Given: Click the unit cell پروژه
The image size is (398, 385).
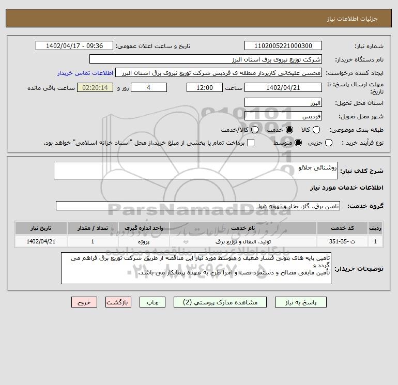Looking at the screenshot, I should (x=144, y=241).
